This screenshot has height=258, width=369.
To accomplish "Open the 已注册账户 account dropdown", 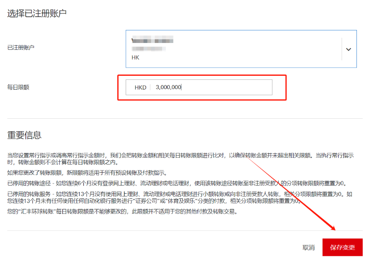I will (241, 49).
